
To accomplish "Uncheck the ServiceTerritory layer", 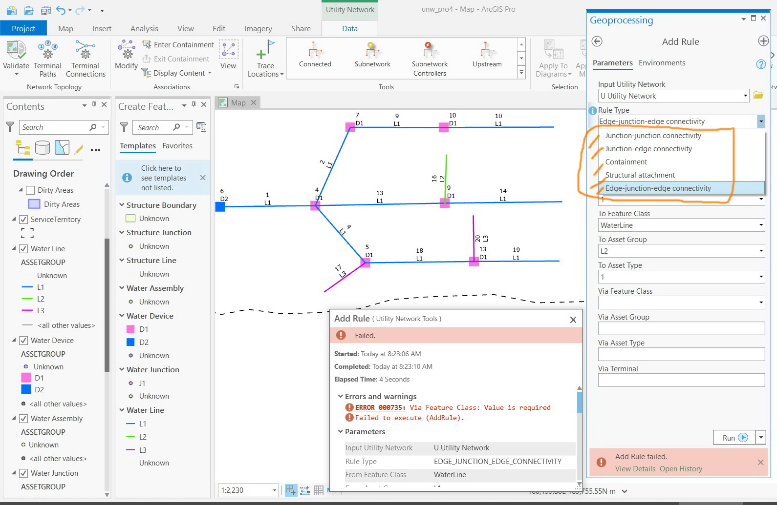I will click(x=23, y=220).
